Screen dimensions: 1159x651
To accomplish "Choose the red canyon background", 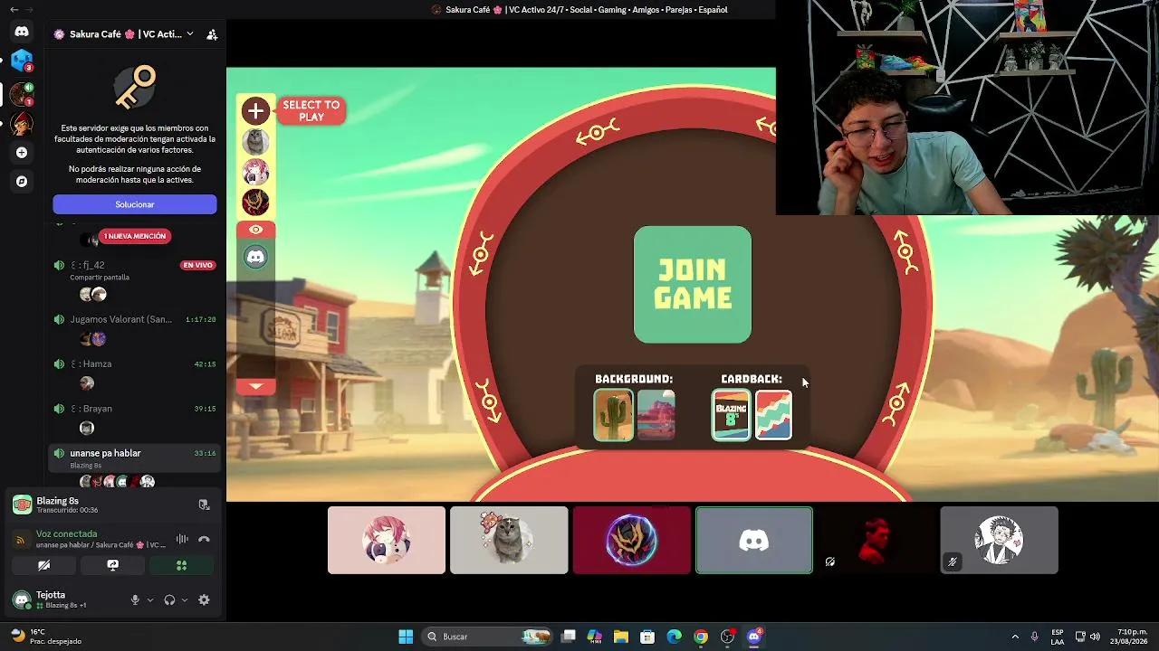I will [x=656, y=415].
